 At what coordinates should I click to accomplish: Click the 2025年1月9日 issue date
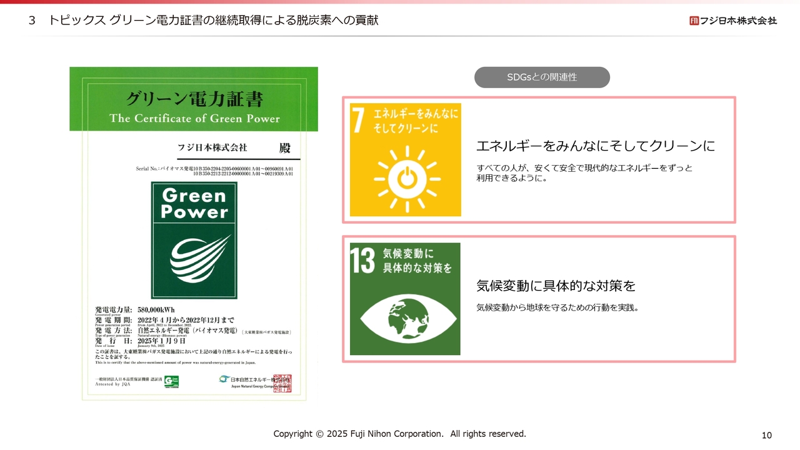point(161,341)
